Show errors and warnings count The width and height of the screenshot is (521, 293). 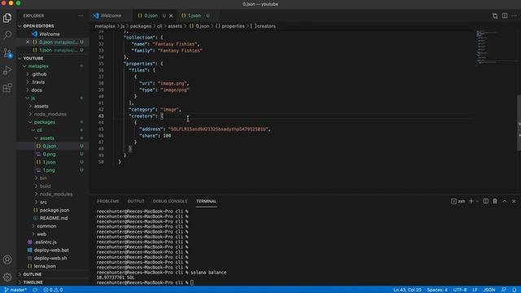click(x=53, y=290)
